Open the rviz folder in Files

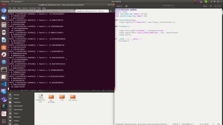(x=62, y=97)
